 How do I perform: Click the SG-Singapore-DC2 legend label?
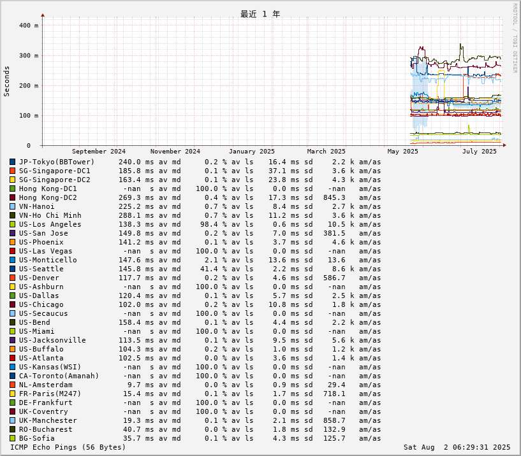click(54, 180)
